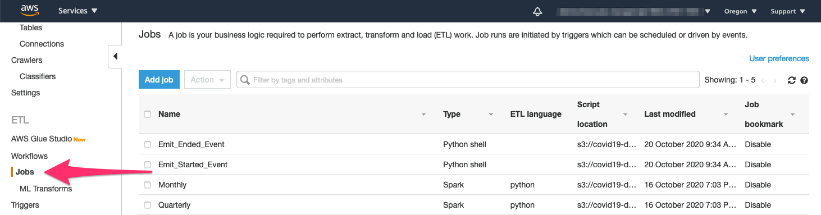Open Crawlers in the sidebar
The height and width of the screenshot is (215, 821).
[26, 60]
